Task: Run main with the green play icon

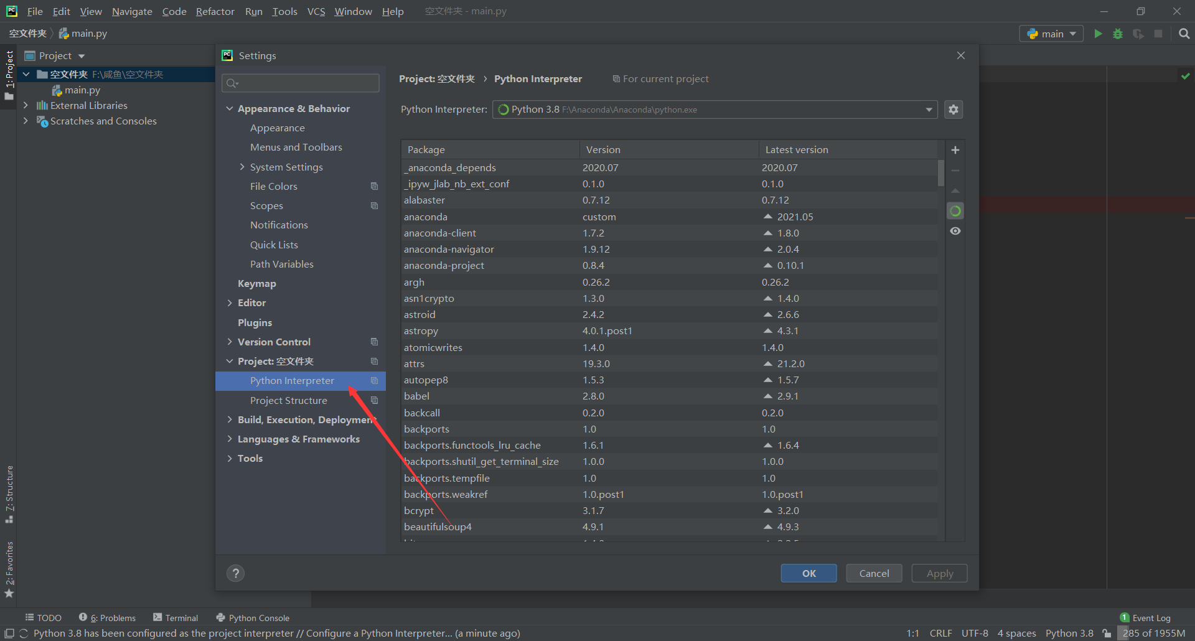Action: pos(1098,34)
